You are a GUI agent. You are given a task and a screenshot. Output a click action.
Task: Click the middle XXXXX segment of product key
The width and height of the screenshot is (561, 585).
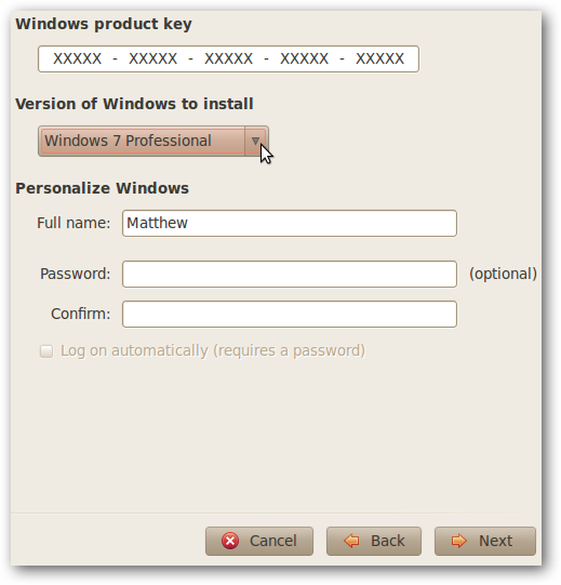coord(229,58)
